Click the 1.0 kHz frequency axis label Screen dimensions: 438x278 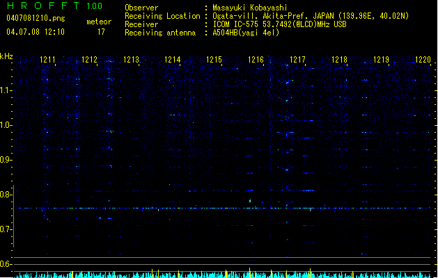[x=6, y=125]
